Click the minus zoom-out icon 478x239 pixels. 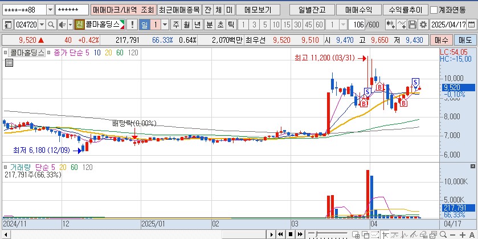[x=453, y=235]
